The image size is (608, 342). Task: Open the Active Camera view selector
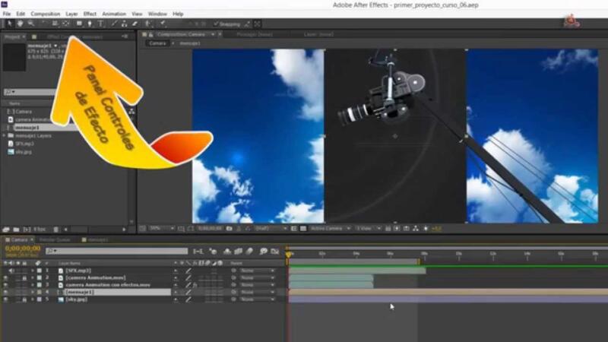(330, 229)
